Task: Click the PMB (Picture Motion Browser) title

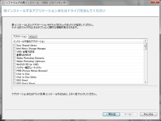Action: (32, 71)
